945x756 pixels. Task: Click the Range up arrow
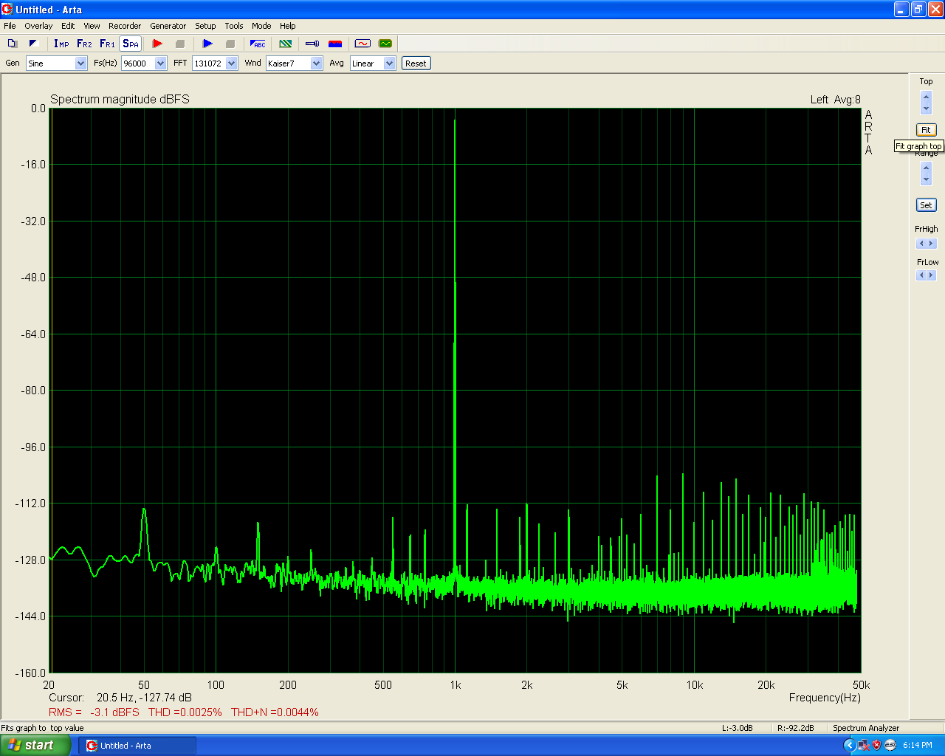(x=926, y=168)
